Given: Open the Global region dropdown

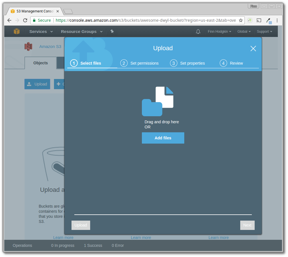Looking at the screenshot, I should click(244, 32).
